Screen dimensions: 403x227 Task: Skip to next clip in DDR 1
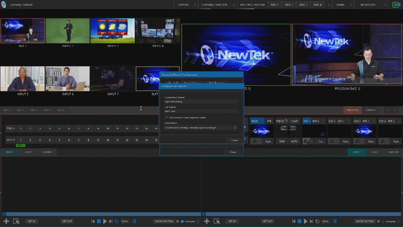(111, 221)
